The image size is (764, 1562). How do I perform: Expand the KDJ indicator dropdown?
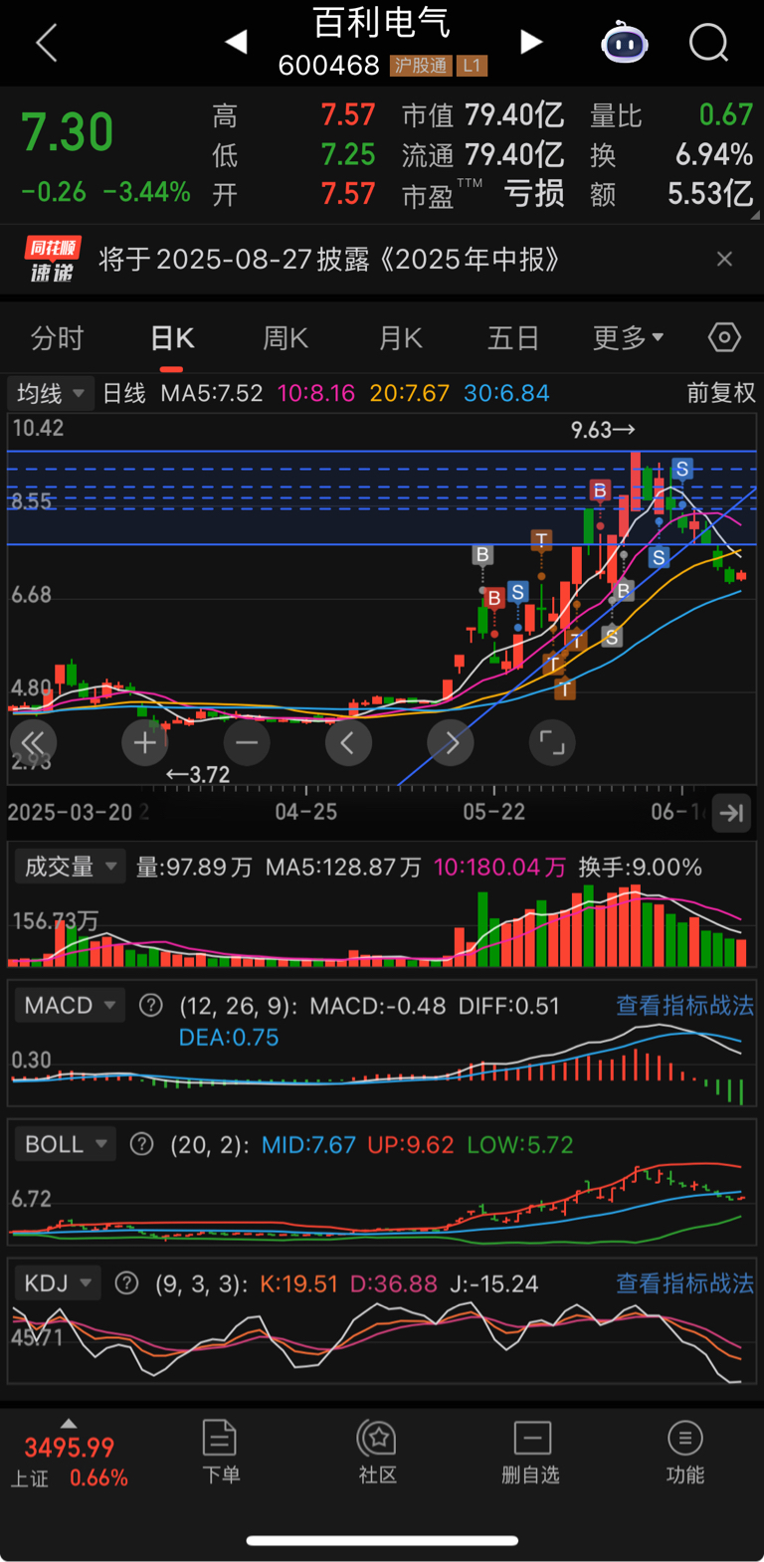click(56, 1283)
